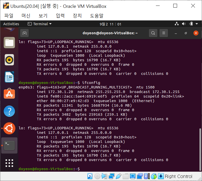The width and height of the screenshot is (202, 181).
Task: Open the 파일 menu
Action: point(9,16)
